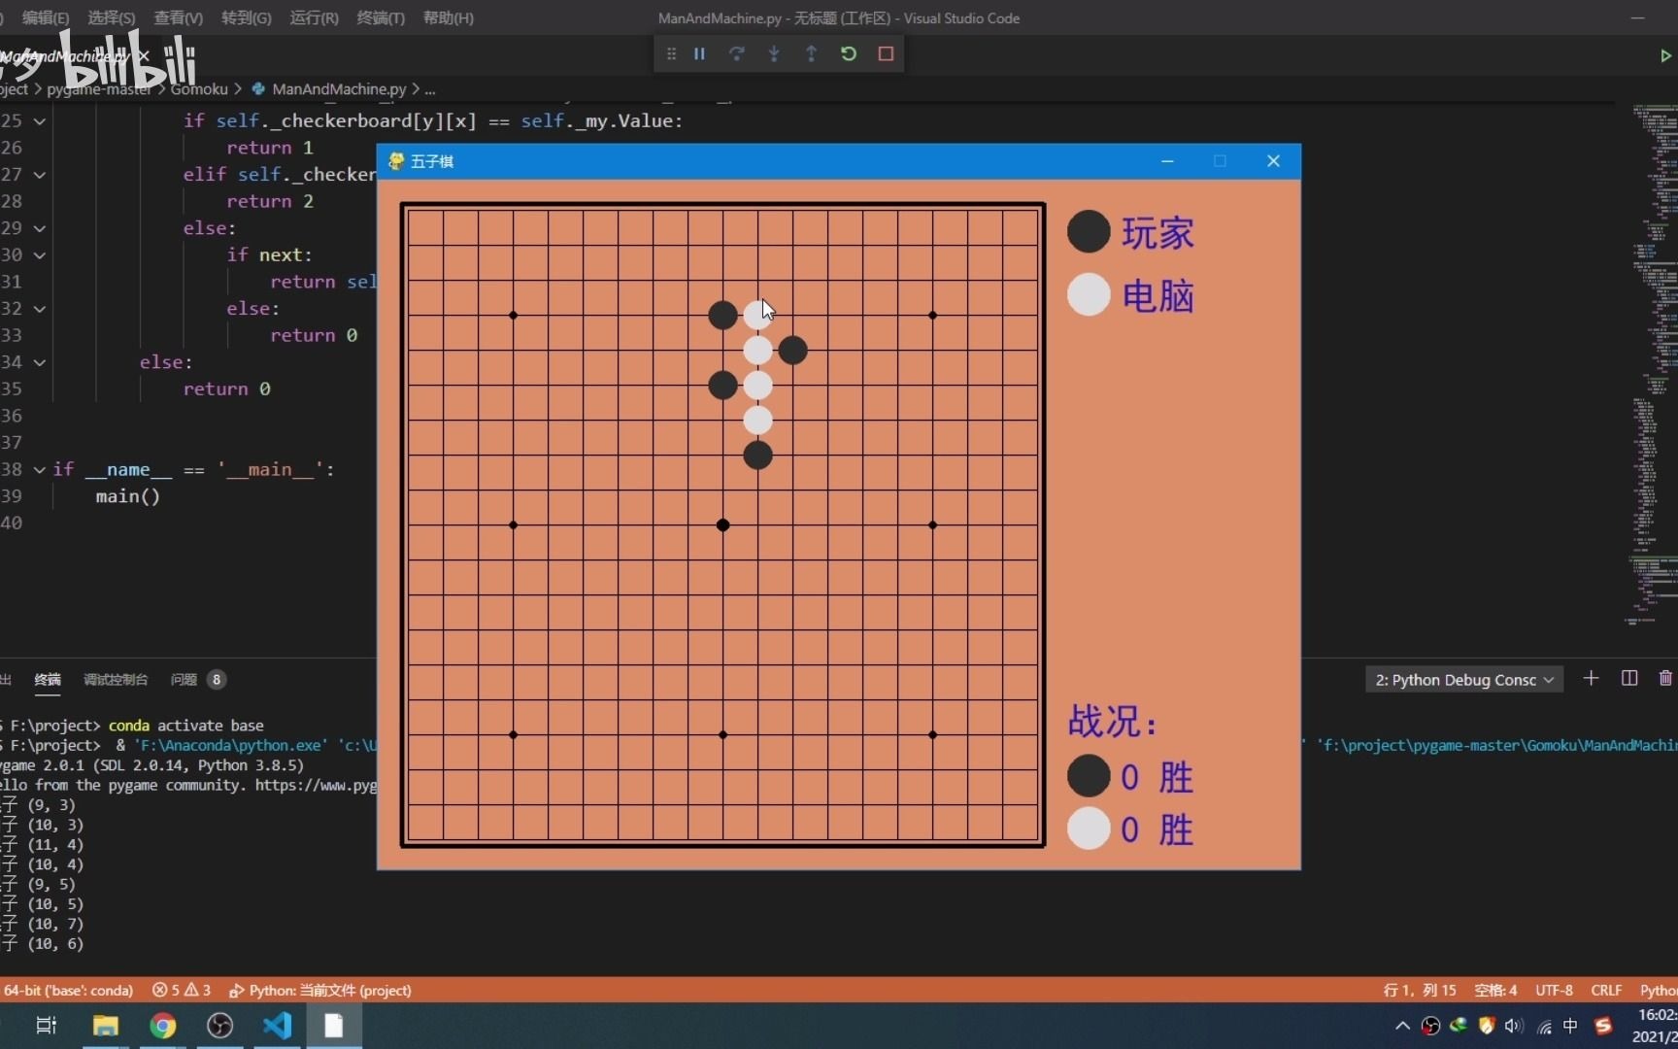Kill the terminal using the trash icon

(1666, 678)
